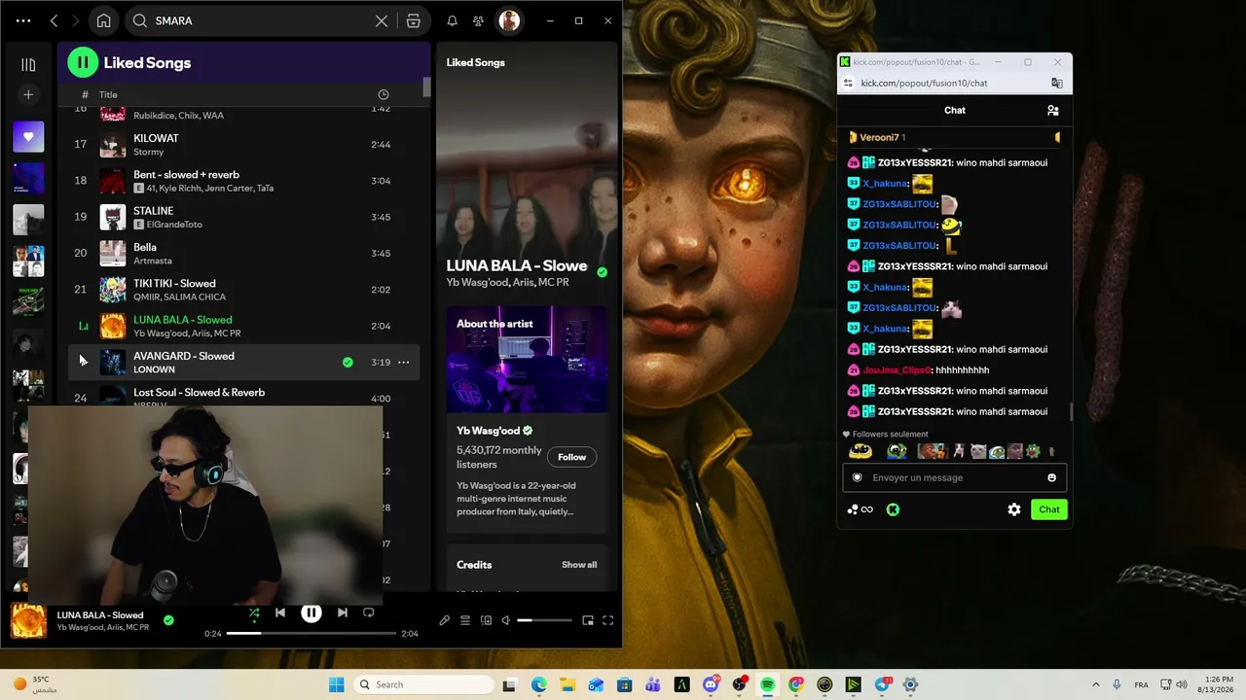Open lyrics microphone icon in player bar
Image resolution: width=1246 pixels, height=700 pixels.
pyautogui.click(x=445, y=620)
